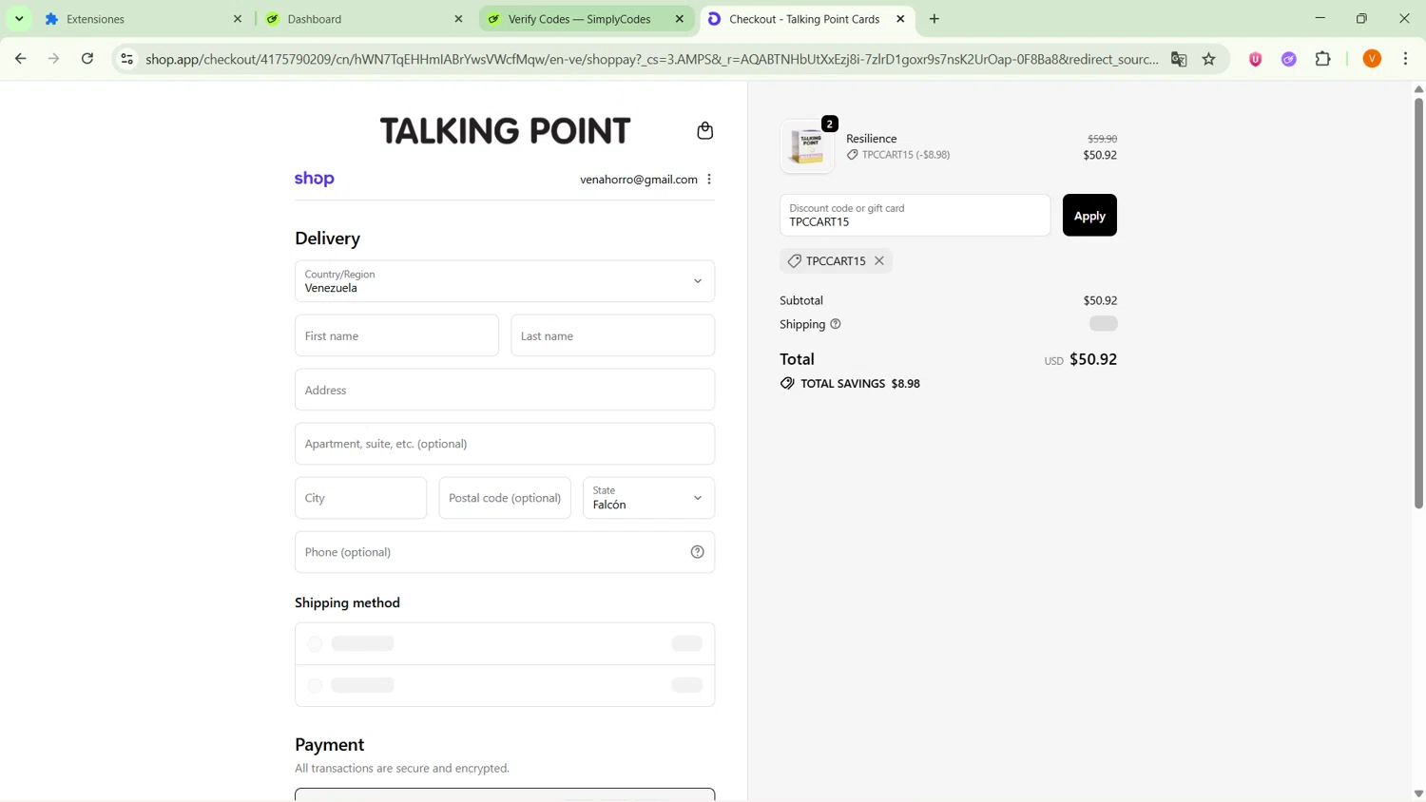Switch to the Extensiones tab
1426x802 pixels.
143,19
